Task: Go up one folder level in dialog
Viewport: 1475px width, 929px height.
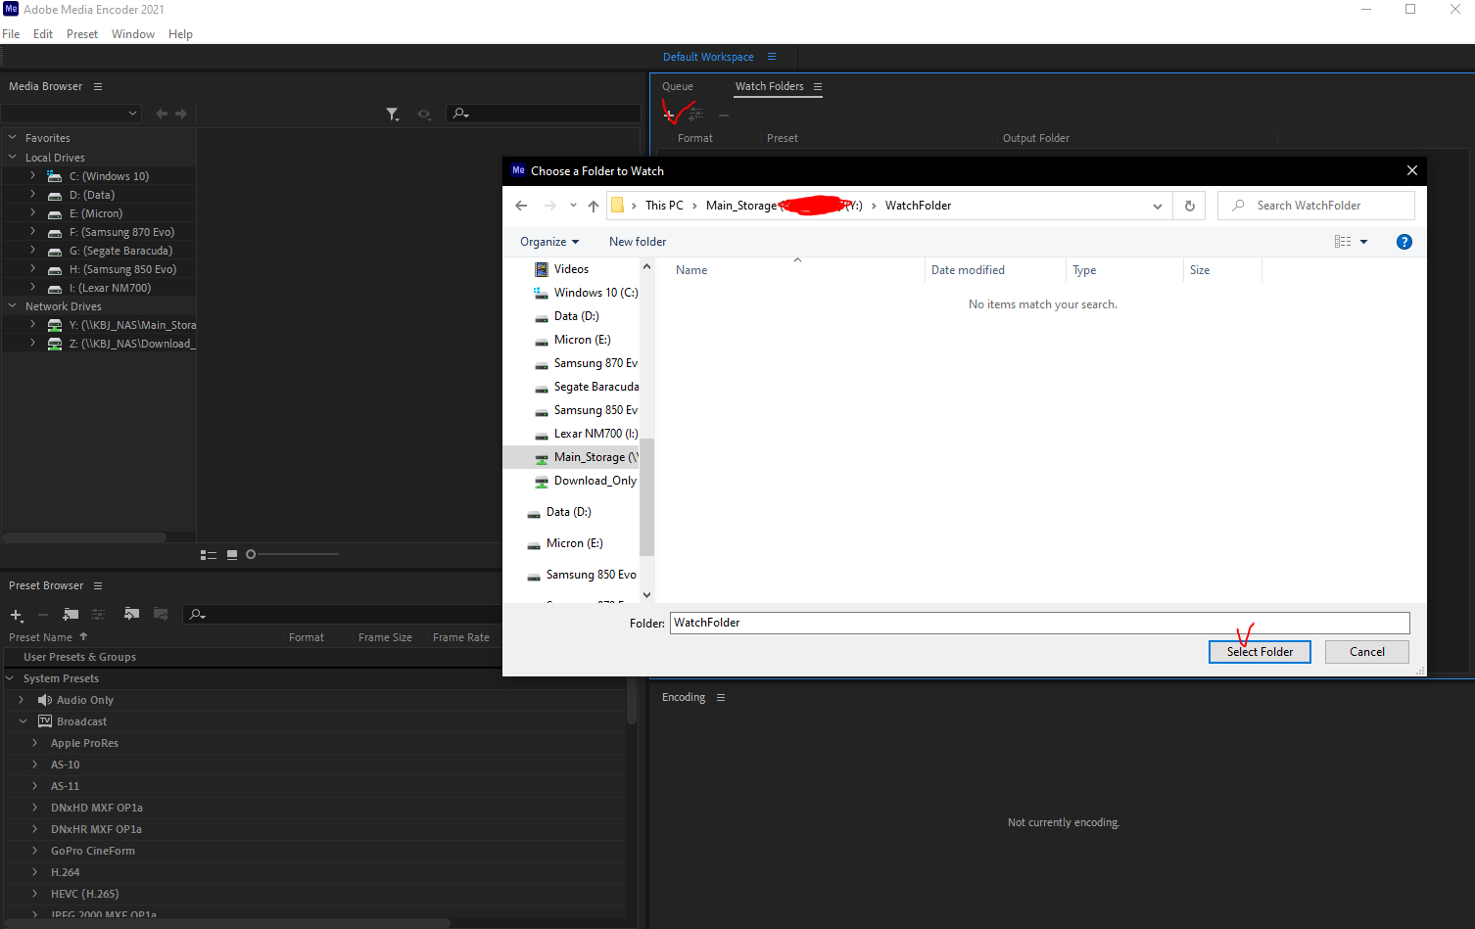Action: pos(594,206)
